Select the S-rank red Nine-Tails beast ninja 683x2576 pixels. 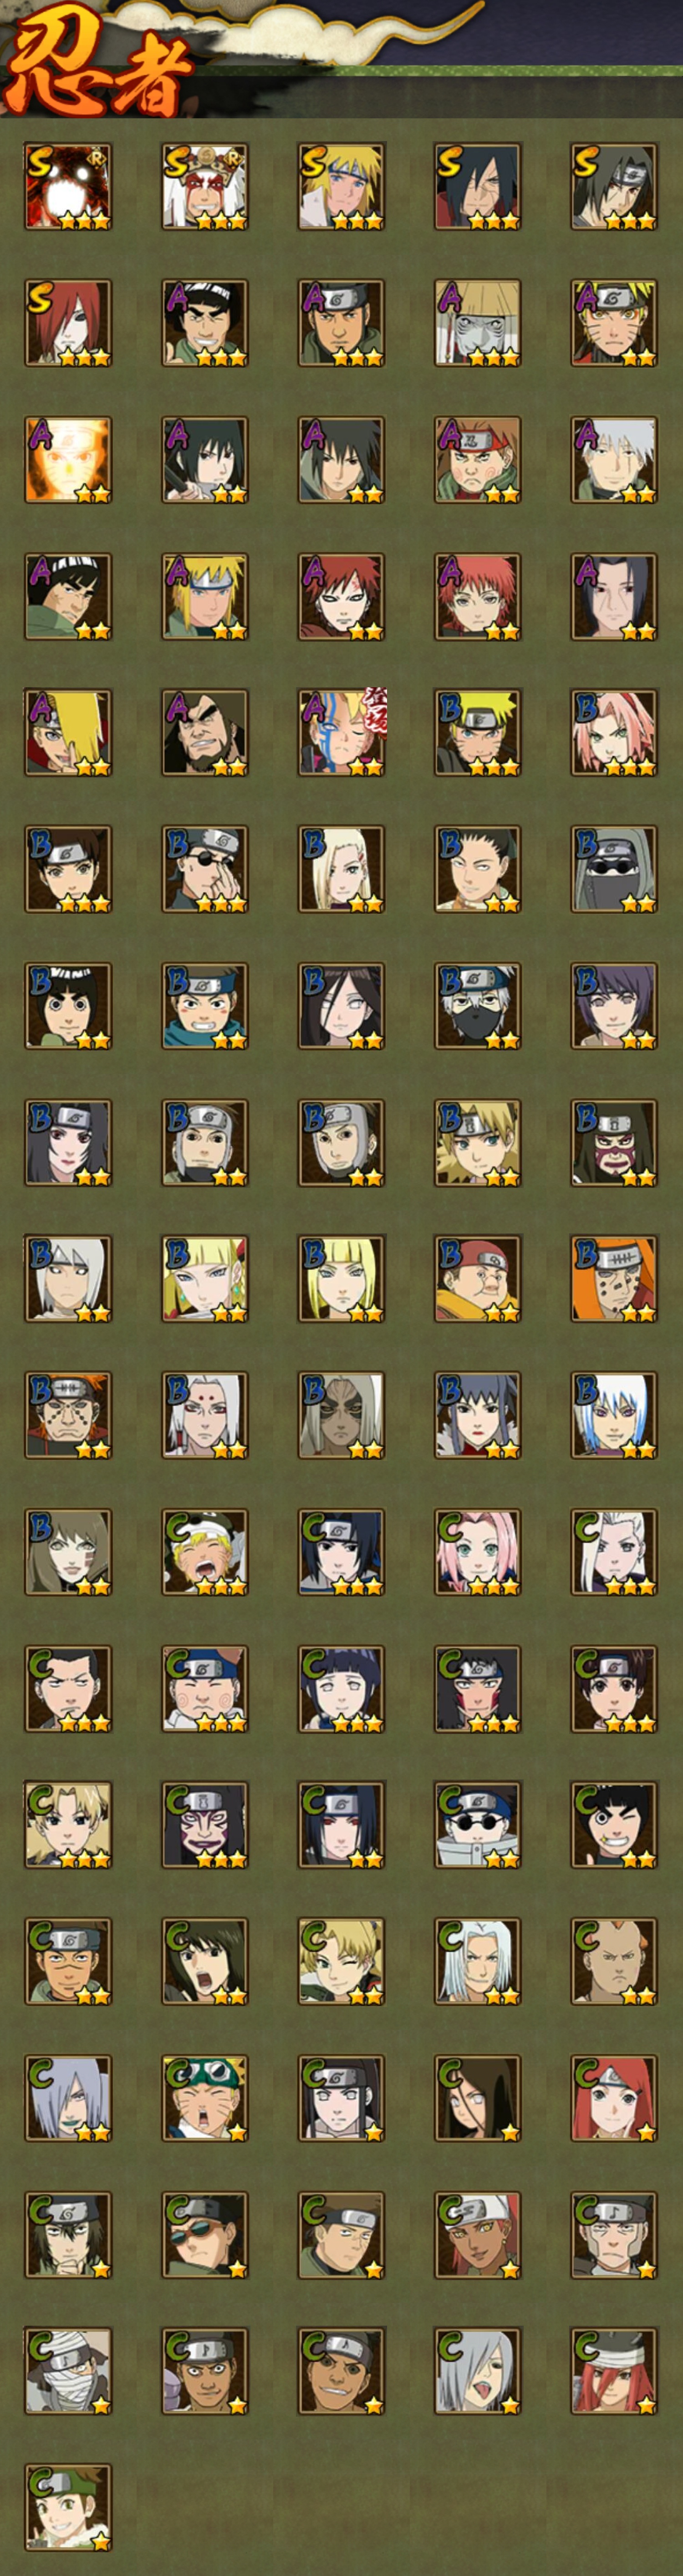[68, 186]
